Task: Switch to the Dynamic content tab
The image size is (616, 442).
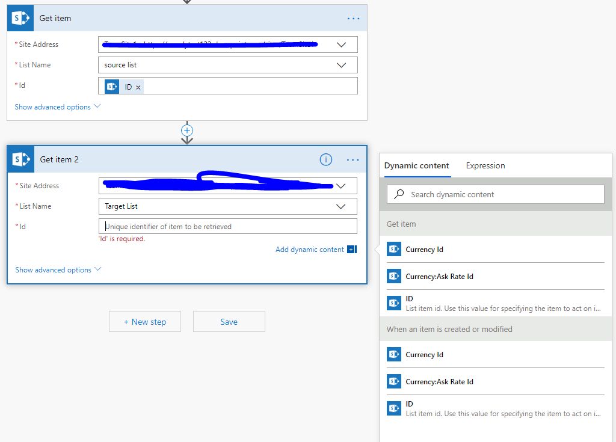Action: point(416,165)
